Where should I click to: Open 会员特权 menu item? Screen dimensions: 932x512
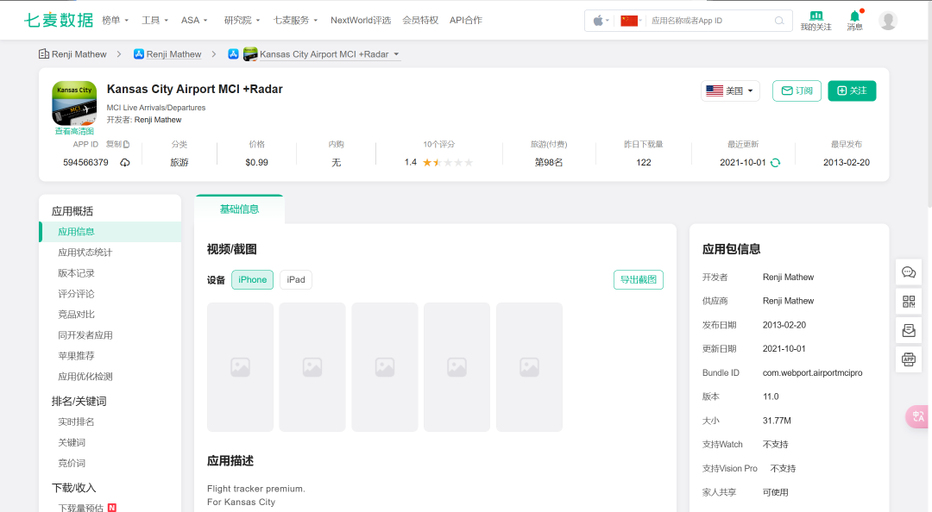(420, 20)
